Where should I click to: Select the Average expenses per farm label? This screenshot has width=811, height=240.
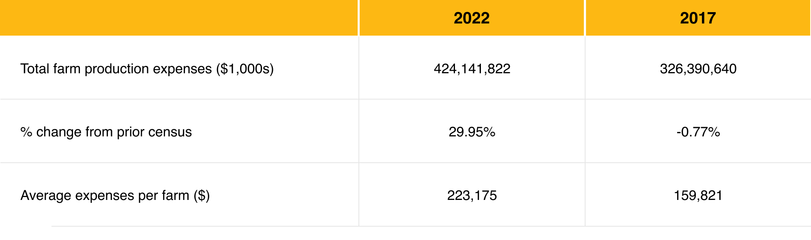click(x=115, y=195)
